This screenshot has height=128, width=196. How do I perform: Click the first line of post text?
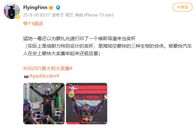(79, 39)
